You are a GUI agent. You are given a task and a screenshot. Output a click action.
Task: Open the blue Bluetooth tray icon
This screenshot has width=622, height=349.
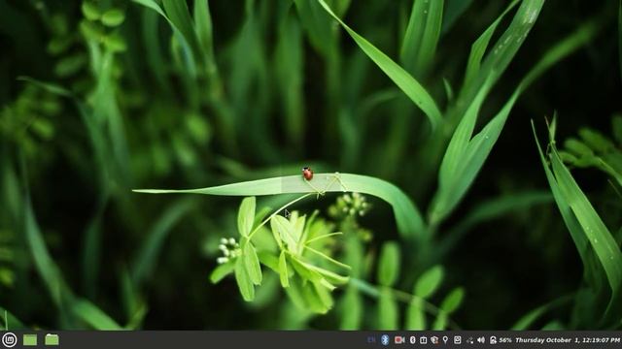pos(385,340)
